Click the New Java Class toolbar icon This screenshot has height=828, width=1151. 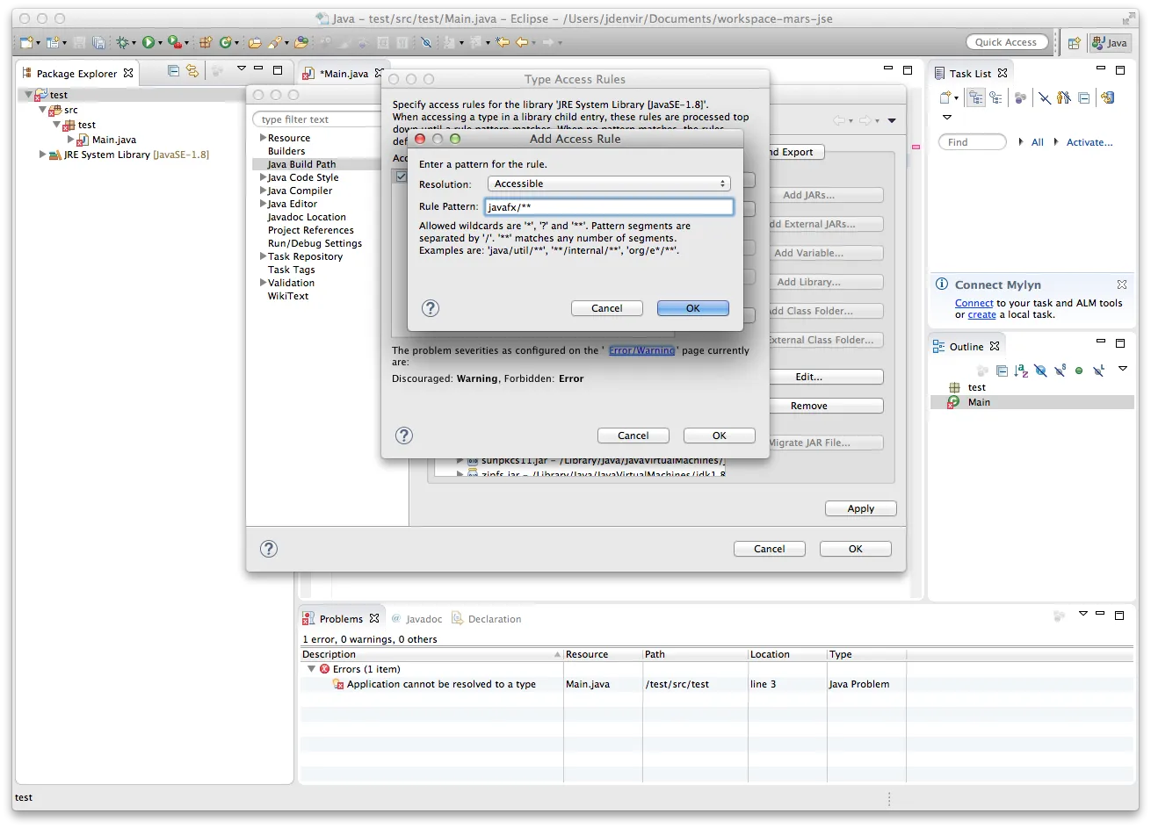(226, 42)
